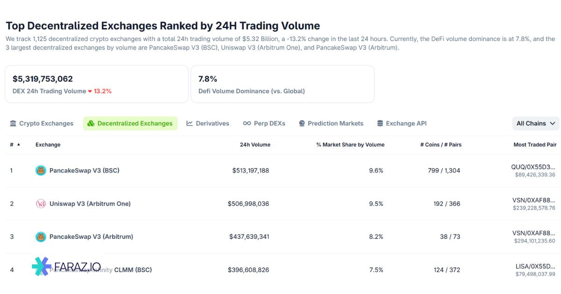Open the Perp DEXs tab

269,123
